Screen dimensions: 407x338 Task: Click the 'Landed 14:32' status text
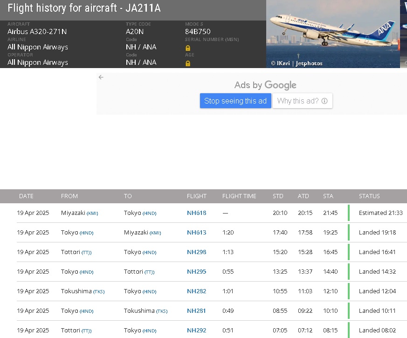click(x=378, y=271)
